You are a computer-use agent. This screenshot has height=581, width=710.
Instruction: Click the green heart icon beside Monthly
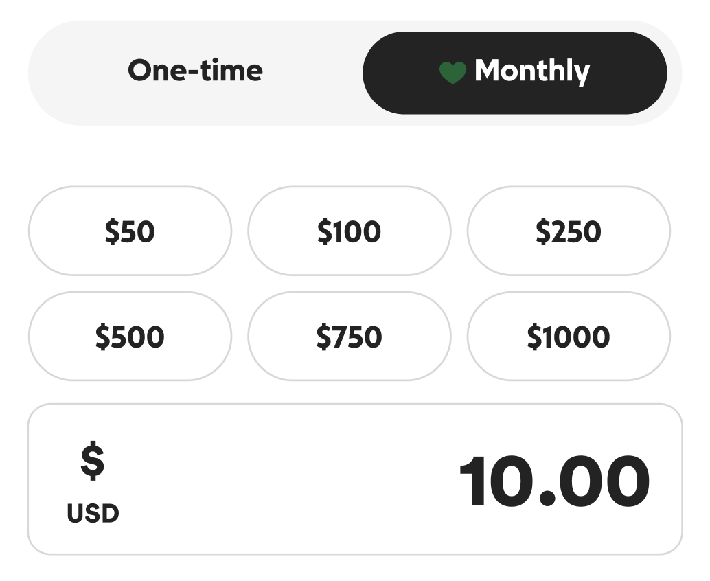[453, 72]
